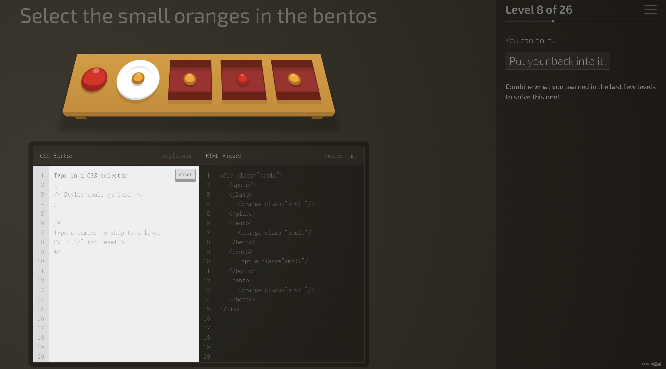Click the table.html file label
666x369 pixels.
tap(341, 156)
